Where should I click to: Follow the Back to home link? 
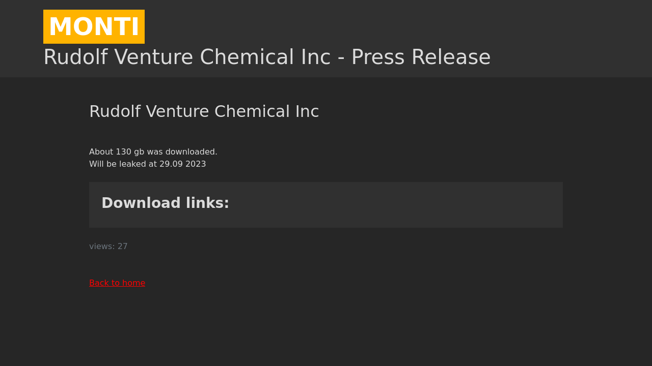pyautogui.click(x=117, y=283)
